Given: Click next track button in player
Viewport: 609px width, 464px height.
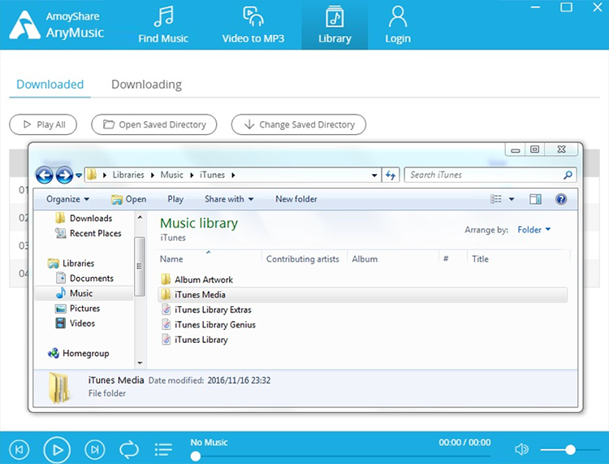Looking at the screenshot, I should click(94, 449).
